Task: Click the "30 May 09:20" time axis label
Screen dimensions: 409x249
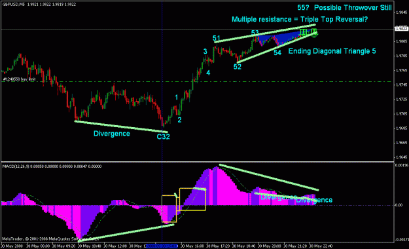Action: click(x=64, y=246)
